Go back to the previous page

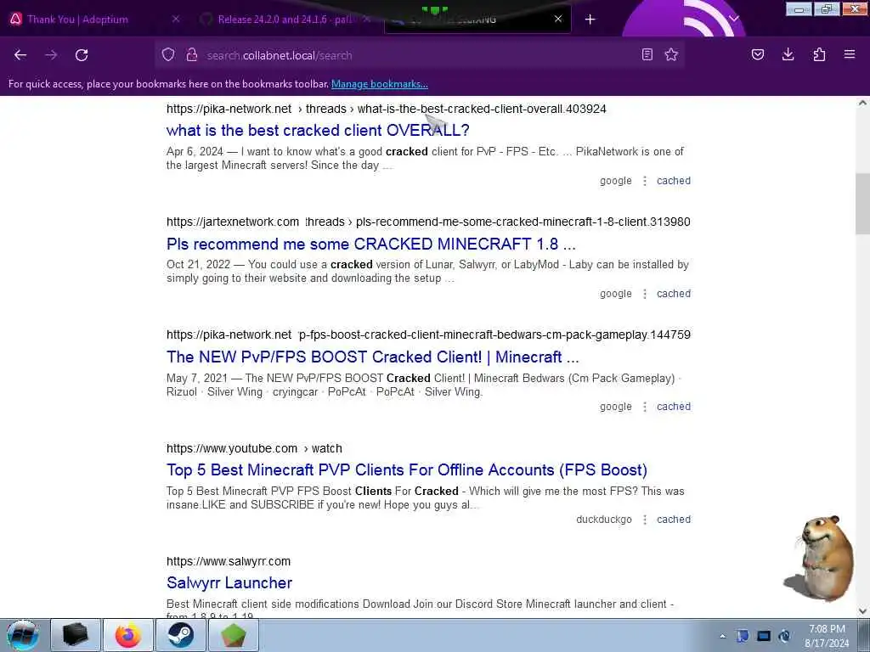point(20,55)
